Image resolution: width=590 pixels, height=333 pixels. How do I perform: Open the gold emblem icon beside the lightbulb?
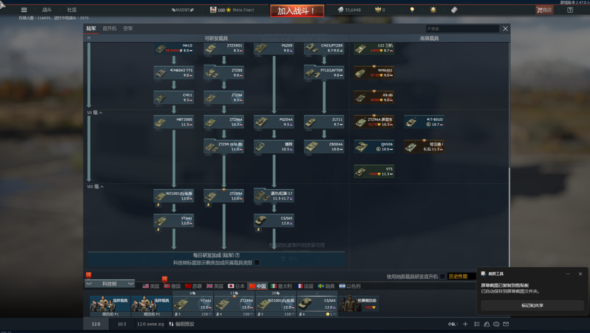tap(433, 10)
